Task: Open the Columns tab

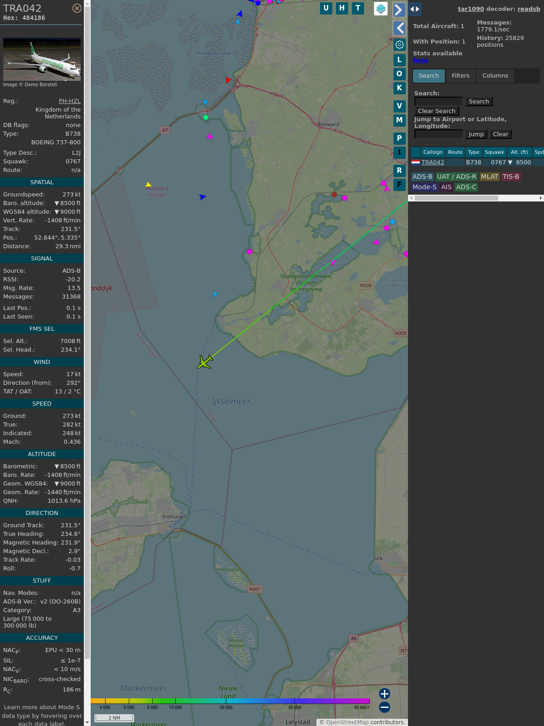Action: click(x=495, y=76)
